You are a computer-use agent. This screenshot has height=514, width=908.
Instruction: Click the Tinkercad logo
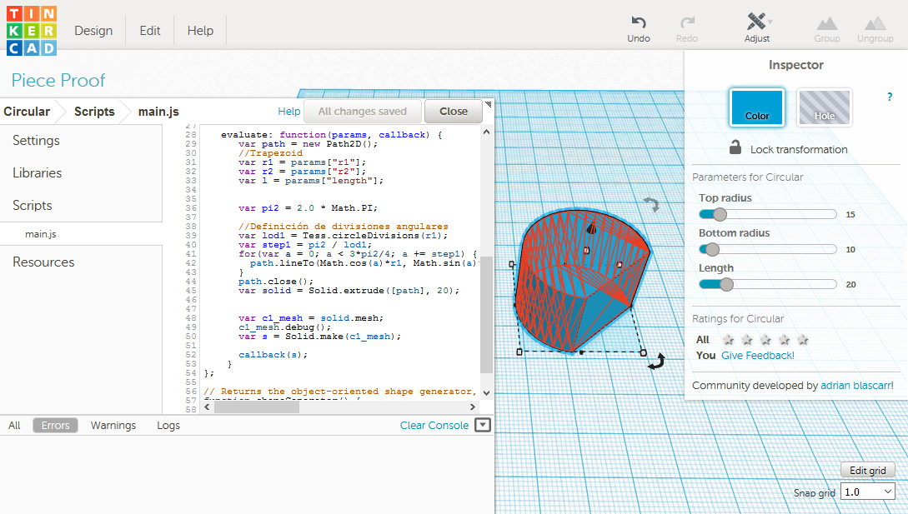(32, 31)
